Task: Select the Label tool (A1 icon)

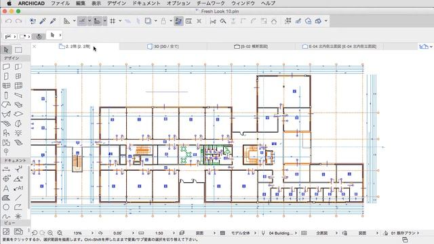Action: 18,188
